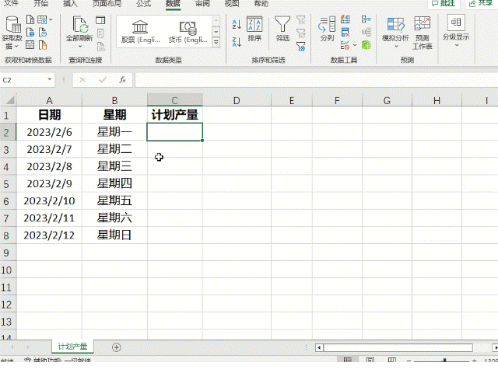Click Data Validation icon
The width and height of the screenshot is (498, 373).
[345, 45]
